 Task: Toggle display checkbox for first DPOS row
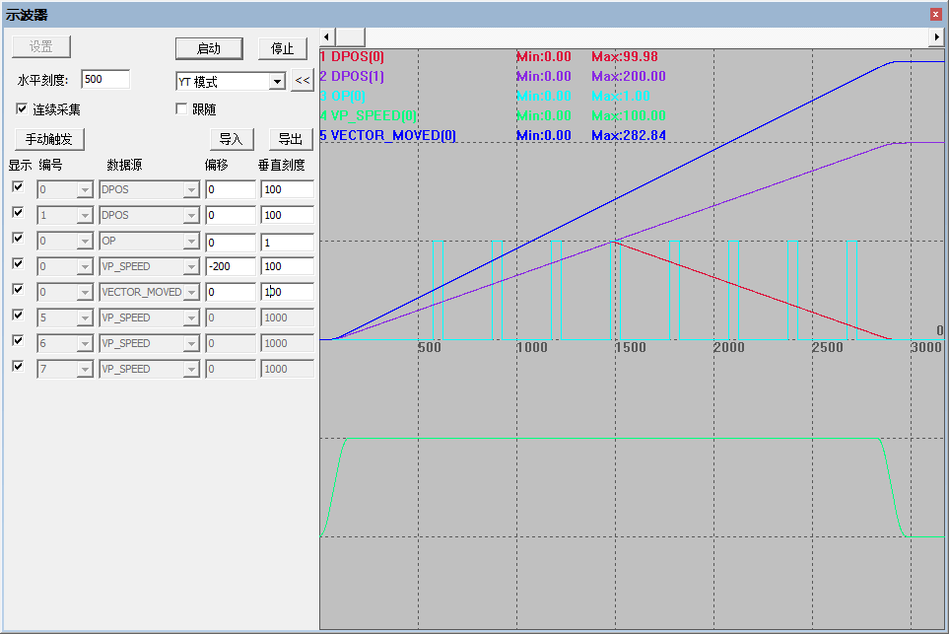tap(18, 187)
